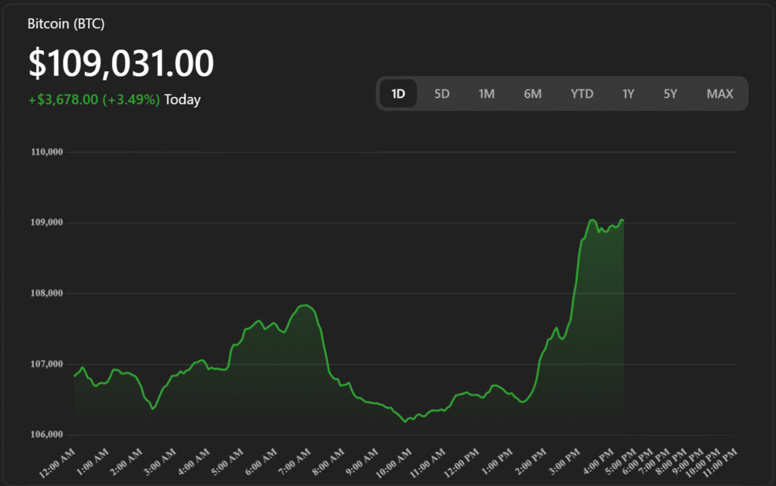This screenshot has width=776, height=486.
Task: Click the 107,000 y-axis label
Action: pos(47,364)
